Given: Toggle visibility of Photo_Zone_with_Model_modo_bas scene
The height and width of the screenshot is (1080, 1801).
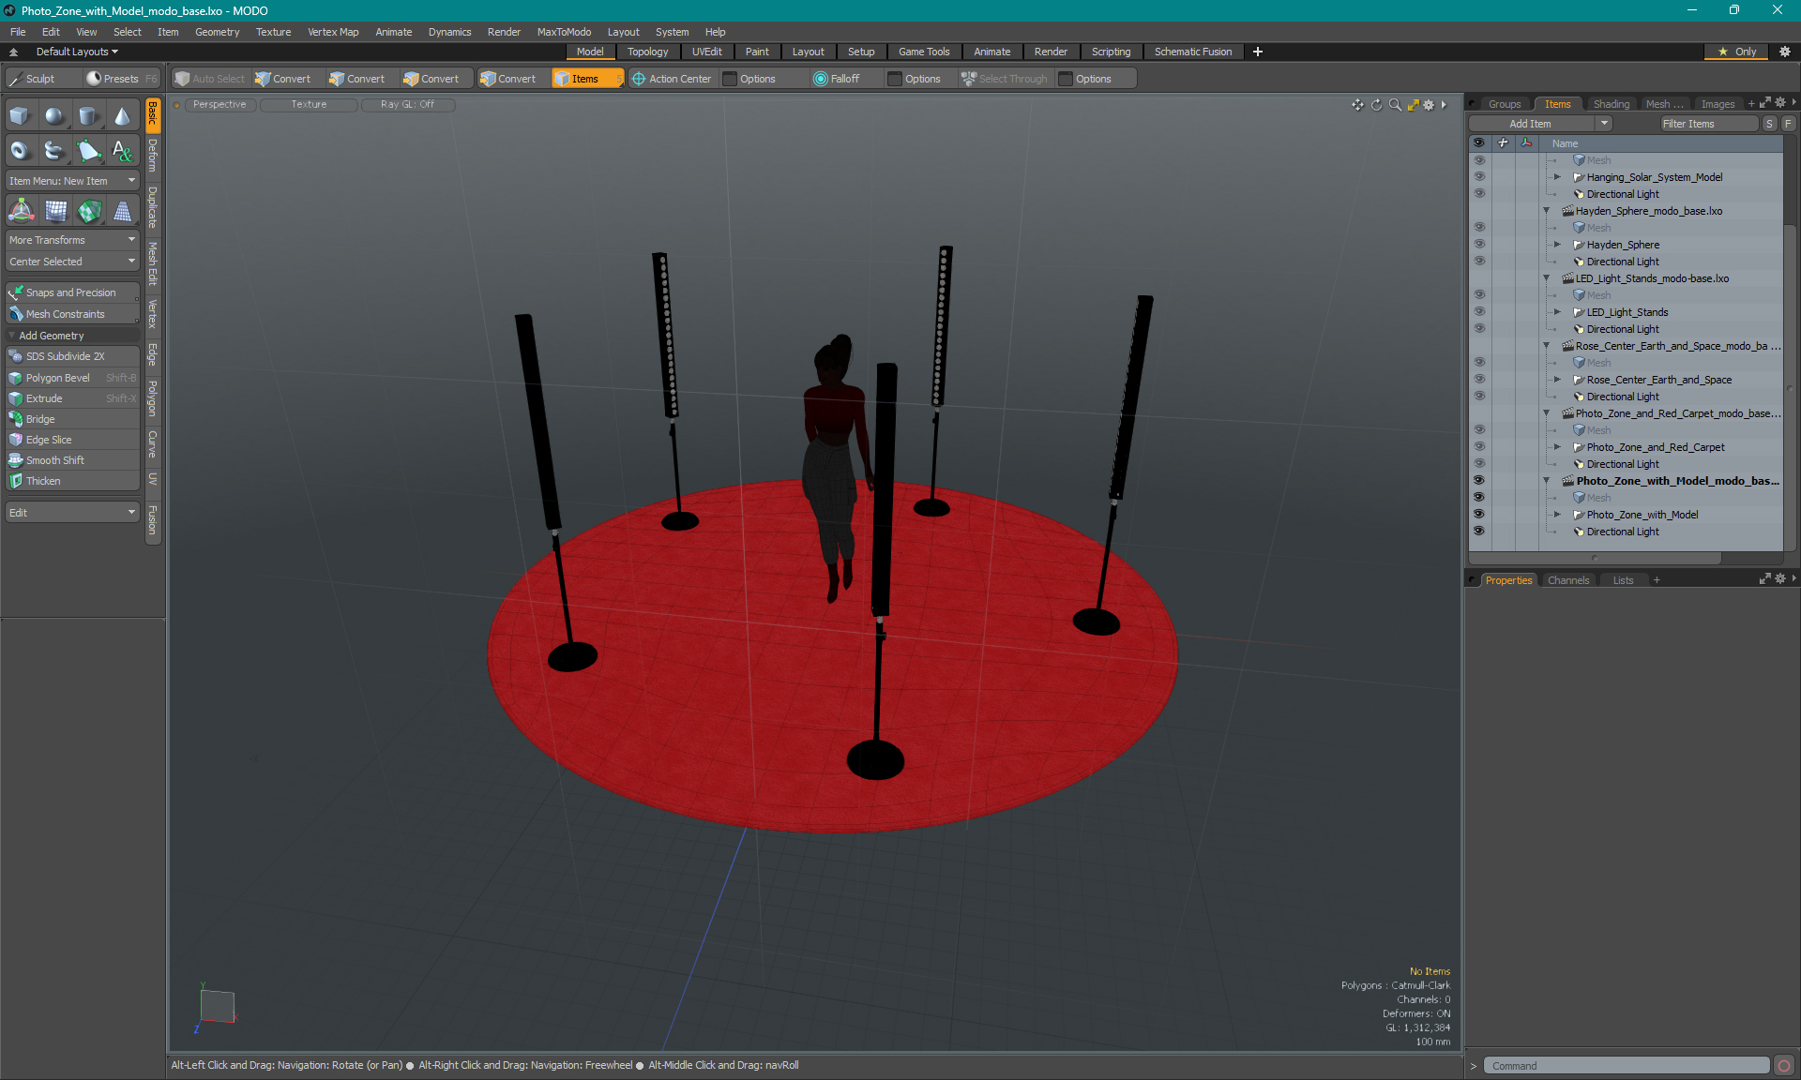Looking at the screenshot, I should click(x=1479, y=481).
